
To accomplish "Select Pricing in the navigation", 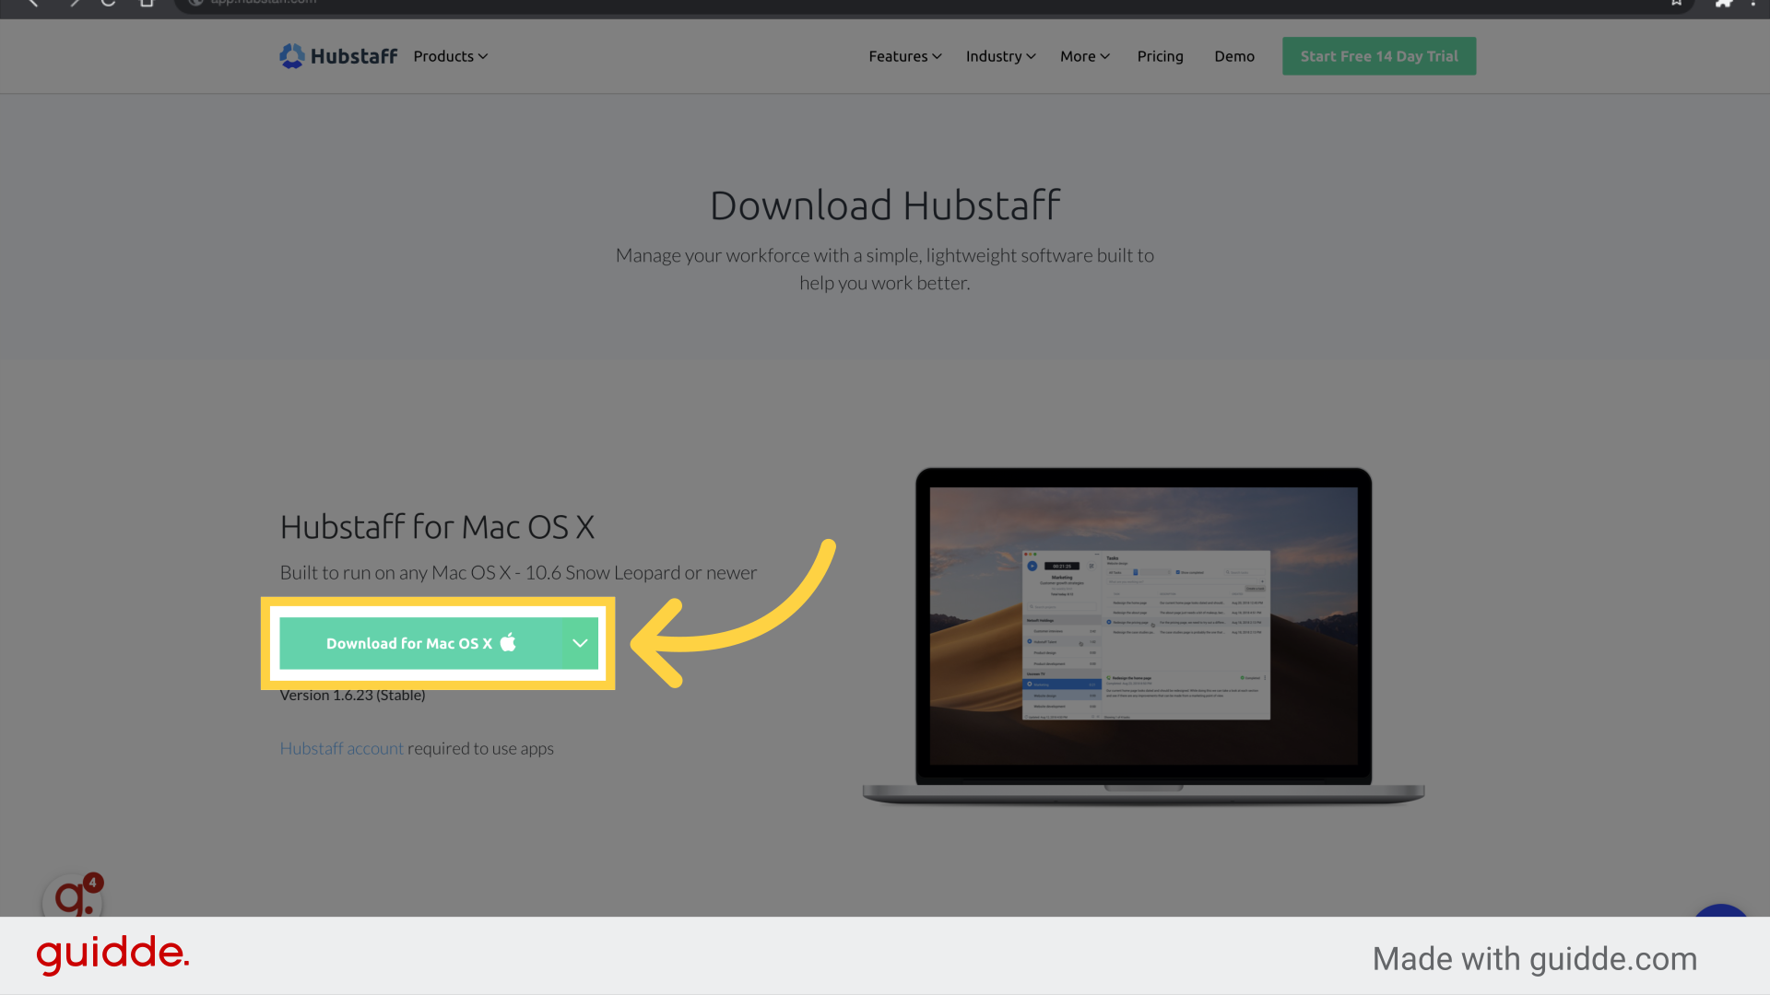I will pyautogui.click(x=1160, y=56).
